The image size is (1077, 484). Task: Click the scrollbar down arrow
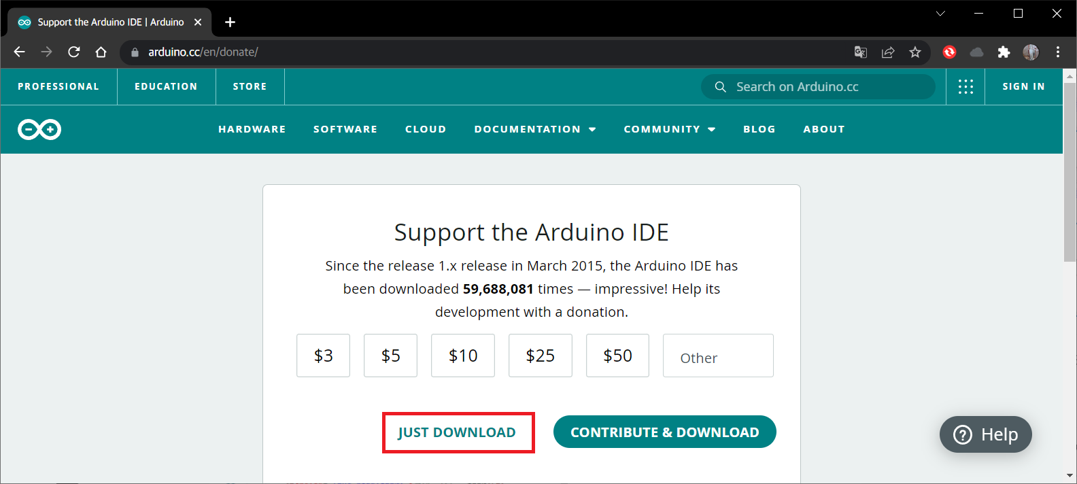(x=1070, y=477)
